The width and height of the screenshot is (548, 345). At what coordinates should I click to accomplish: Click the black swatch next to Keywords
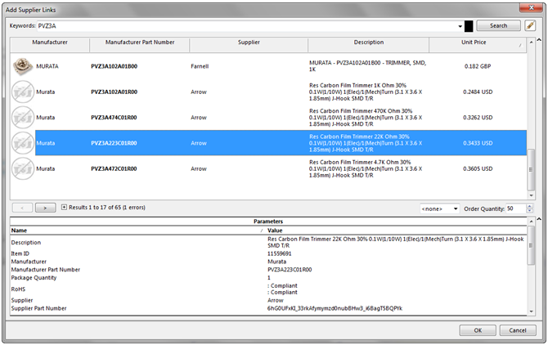click(x=469, y=26)
